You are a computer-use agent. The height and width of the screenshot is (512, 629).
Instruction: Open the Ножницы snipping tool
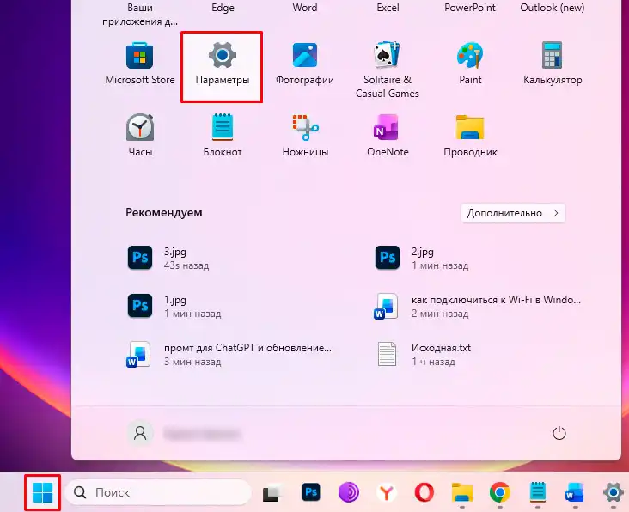pyautogui.click(x=305, y=136)
